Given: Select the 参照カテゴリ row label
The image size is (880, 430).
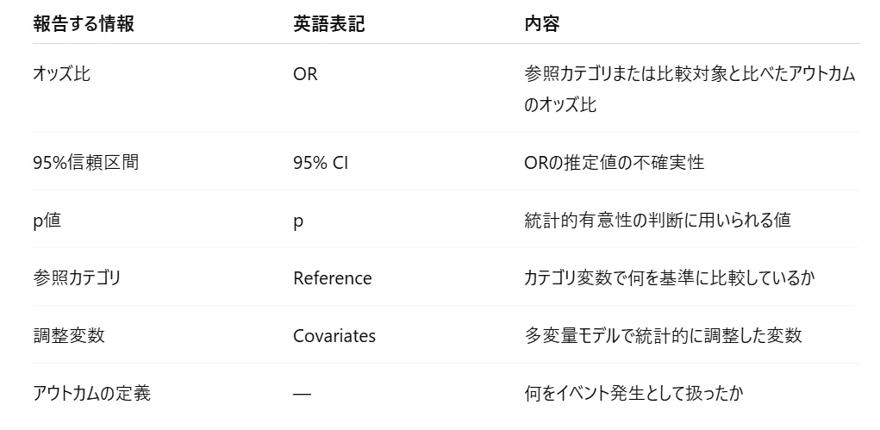Looking at the screenshot, I should coord(77,278).
